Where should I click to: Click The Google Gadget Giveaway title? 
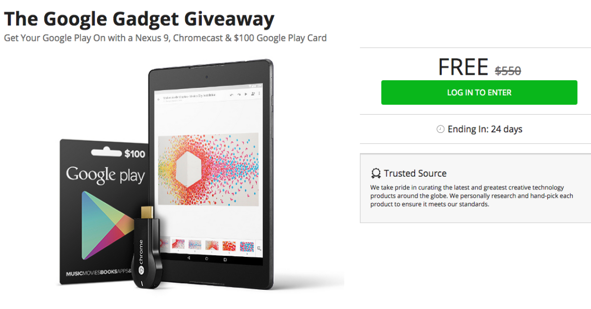139,19
